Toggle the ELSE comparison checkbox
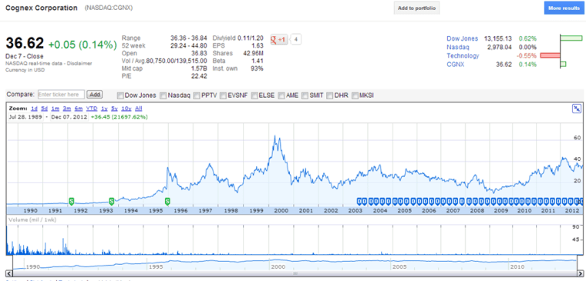The width and height of the screenshot is (586, 281). pyautogui.click(x=255, y=95)
